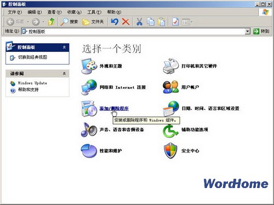
Task: Collapse the 请参阅 side panel
Action: pos(64,74)
